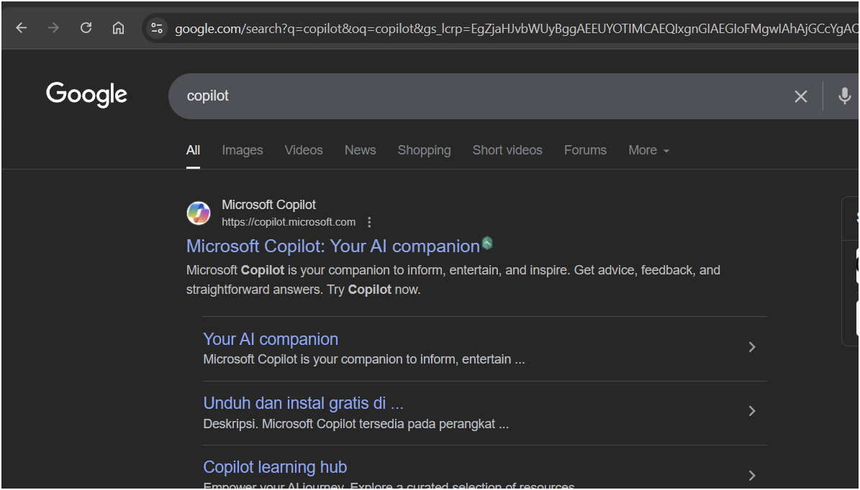Click 'Deskripsi. Microsoft Copilot tersedia pada perangkat ...' text
Viewport: 860px width, 490px height.
(x=356, y=425)
